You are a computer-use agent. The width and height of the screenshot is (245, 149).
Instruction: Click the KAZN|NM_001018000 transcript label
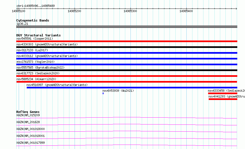(x=31, y=129)
